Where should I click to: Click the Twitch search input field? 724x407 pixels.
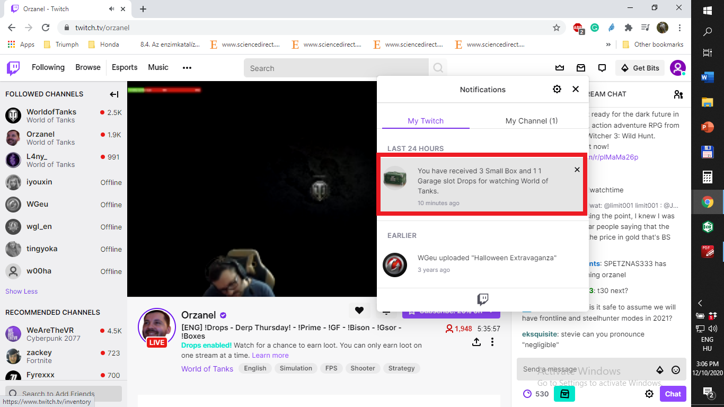[336, 68]
